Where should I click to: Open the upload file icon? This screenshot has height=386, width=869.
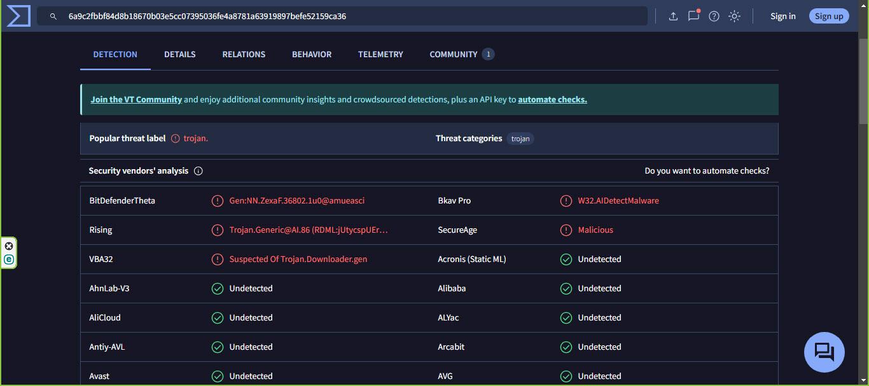point(673,17)
